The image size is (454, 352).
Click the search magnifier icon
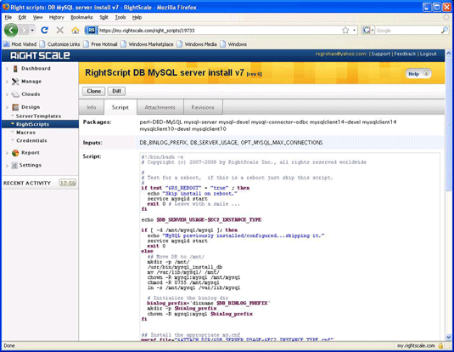pos(445,30)
